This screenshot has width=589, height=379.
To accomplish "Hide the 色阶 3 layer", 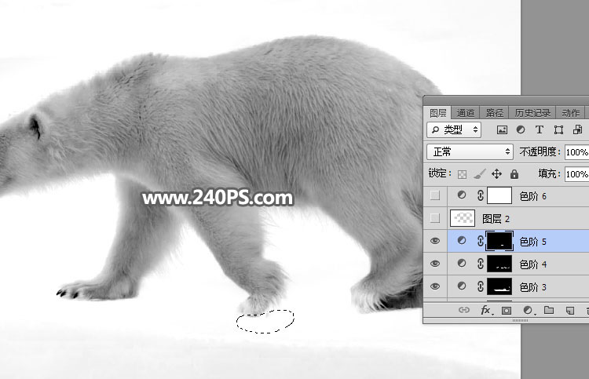I will (435, 286).
